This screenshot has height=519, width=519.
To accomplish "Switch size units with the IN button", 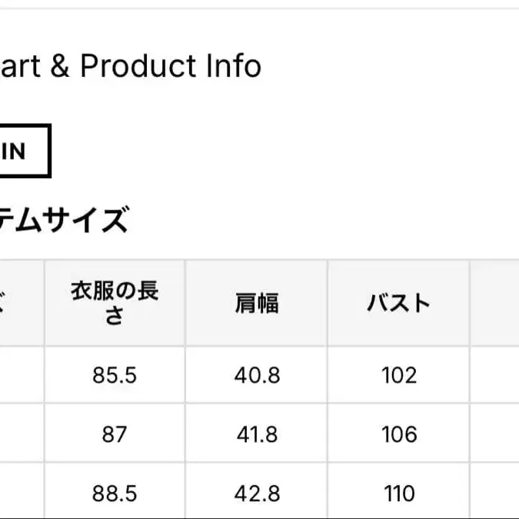I will pyautogui.click(x=22, y=151).
